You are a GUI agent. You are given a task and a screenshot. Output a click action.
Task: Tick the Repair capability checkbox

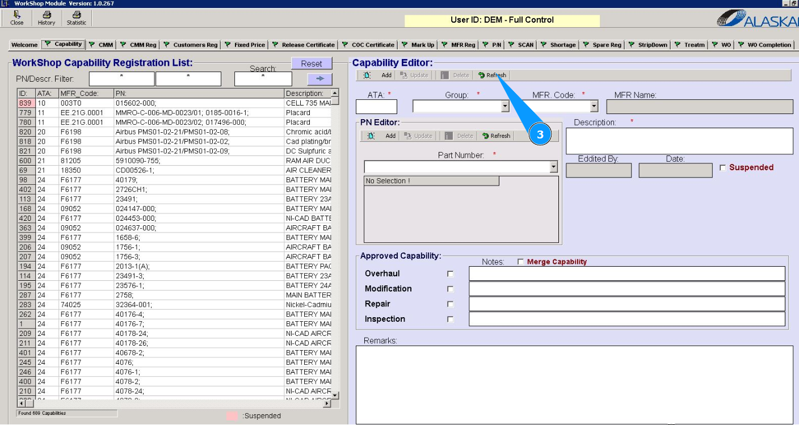pos(451,304)
